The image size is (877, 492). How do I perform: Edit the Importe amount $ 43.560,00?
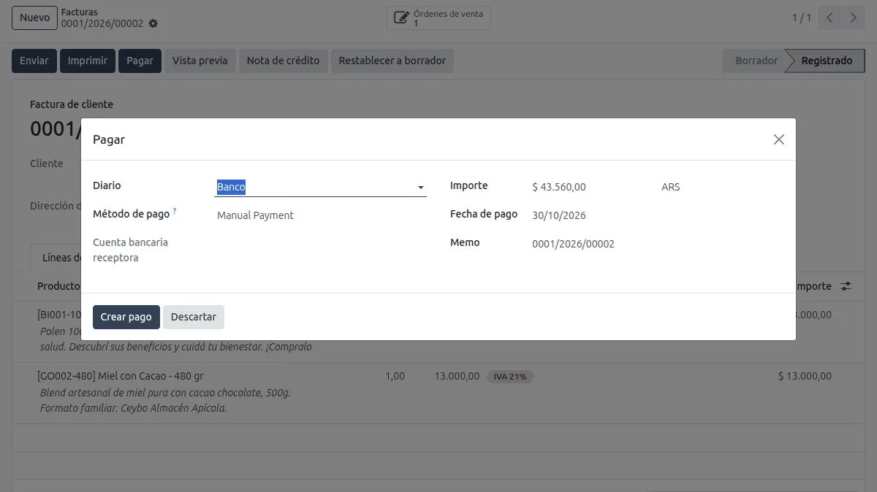tap(590, 187)
